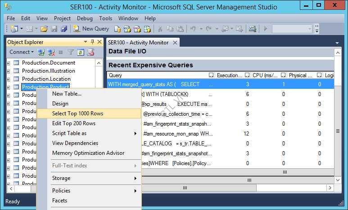Open the Physical column filter dropdown
This screenshot has height=210, width=348.
pos(319,75)
